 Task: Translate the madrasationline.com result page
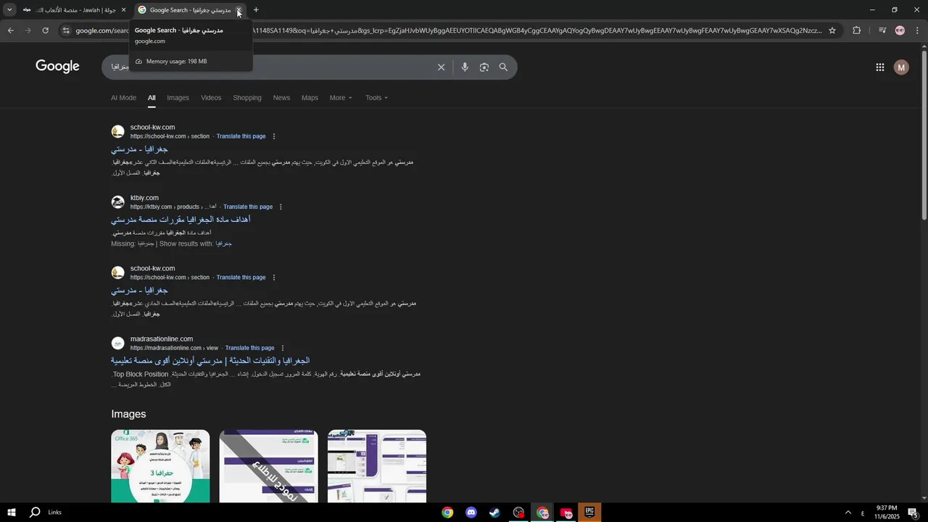[249, 348]
